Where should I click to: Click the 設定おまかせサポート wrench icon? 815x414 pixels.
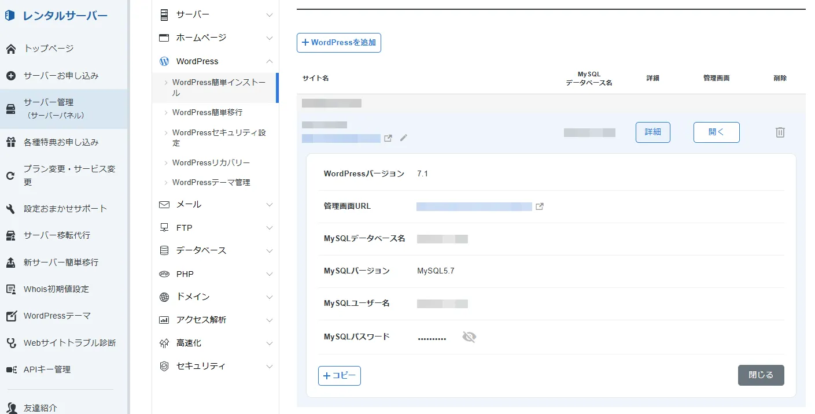10,209
